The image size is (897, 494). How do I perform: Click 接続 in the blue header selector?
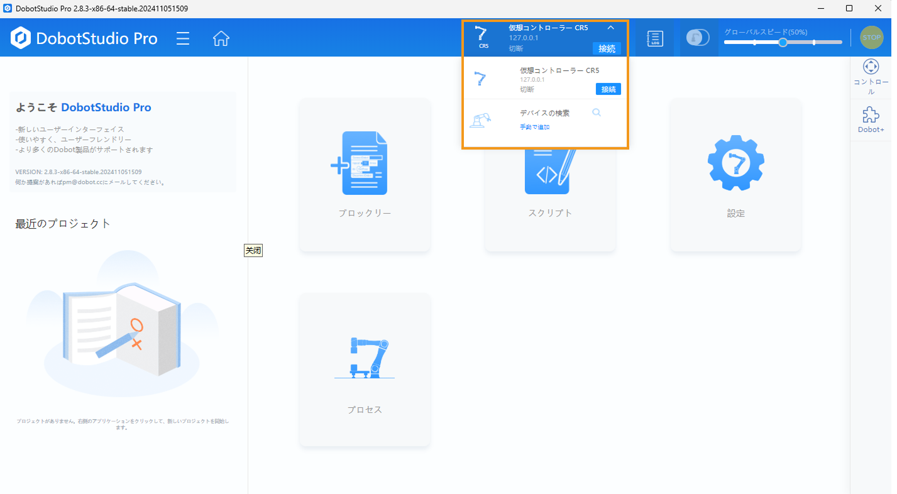[607, 48]
